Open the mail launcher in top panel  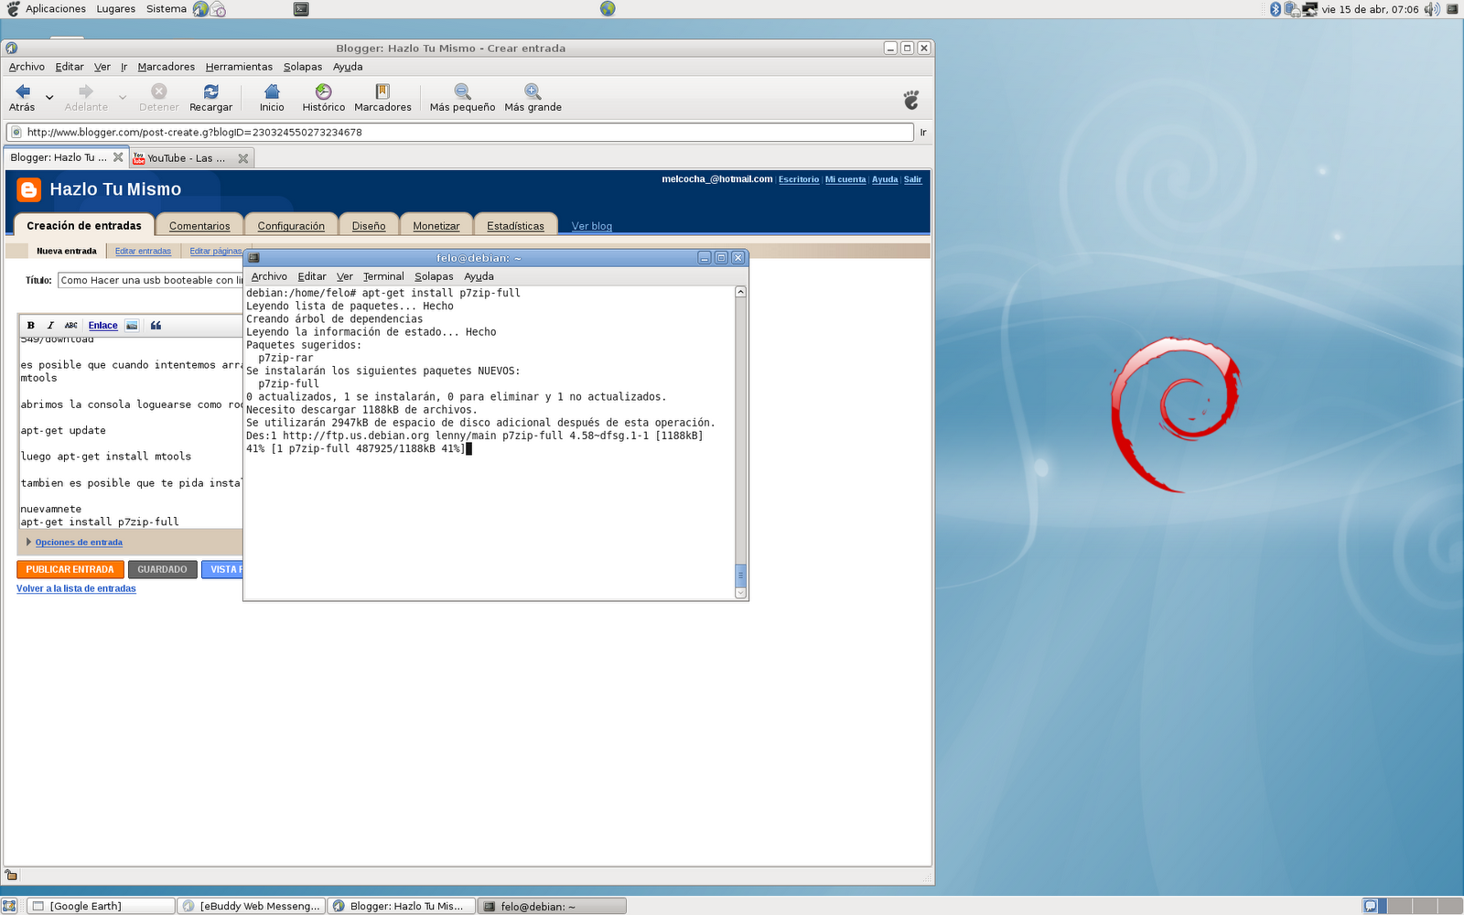tap(218, 9)
